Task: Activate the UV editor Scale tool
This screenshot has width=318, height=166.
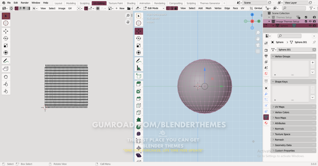Action: [6, 45]
